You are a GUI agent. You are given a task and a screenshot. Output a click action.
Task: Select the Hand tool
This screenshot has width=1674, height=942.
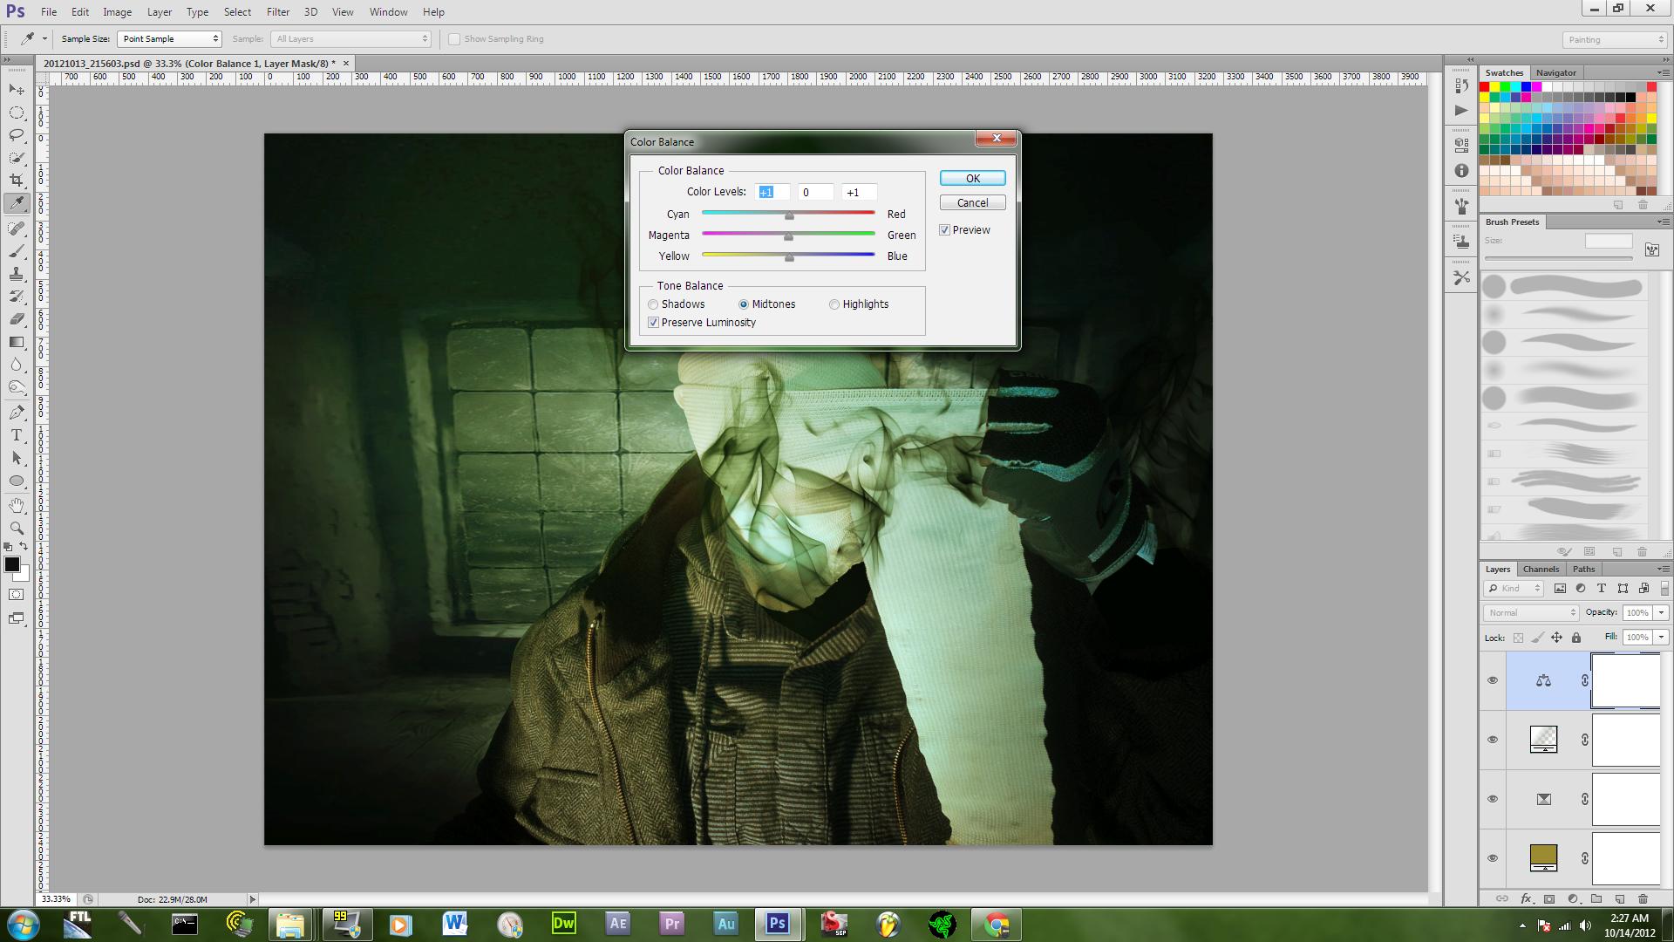[17, 506]
